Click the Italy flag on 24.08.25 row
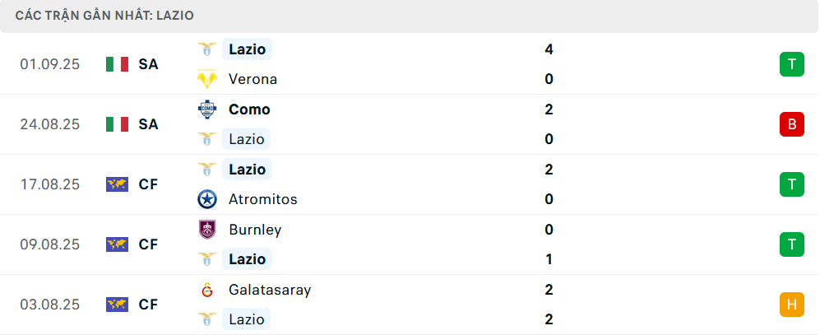The image size is (820, 335). pos(117,124)
